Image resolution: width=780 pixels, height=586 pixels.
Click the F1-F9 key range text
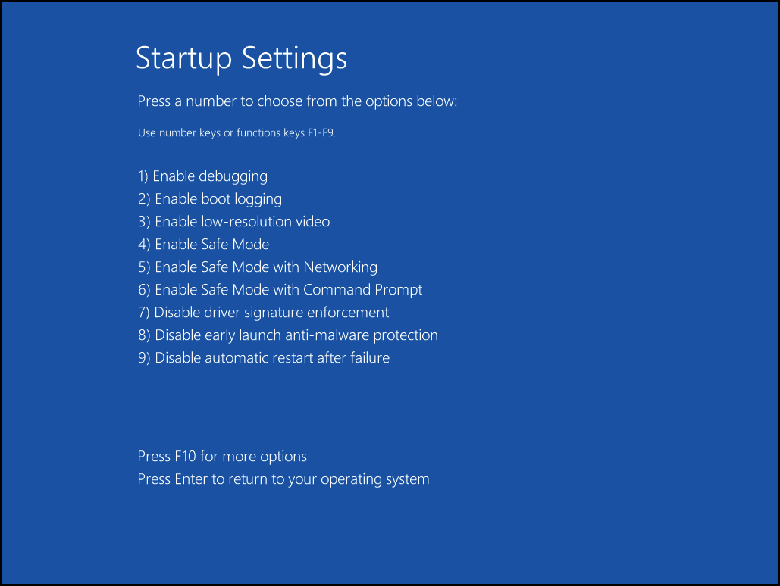click(321, 132)
